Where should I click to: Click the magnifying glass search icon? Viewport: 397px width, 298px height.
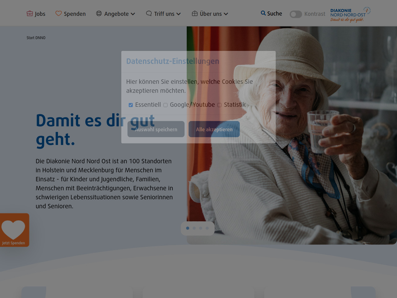[263, 13]
